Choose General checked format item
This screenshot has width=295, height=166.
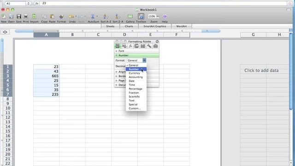[136, 65]
